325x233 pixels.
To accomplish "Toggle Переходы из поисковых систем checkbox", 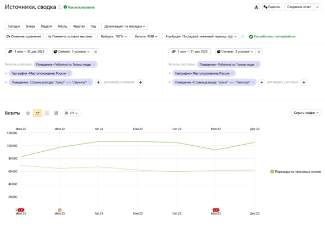I will coord(272,171).
